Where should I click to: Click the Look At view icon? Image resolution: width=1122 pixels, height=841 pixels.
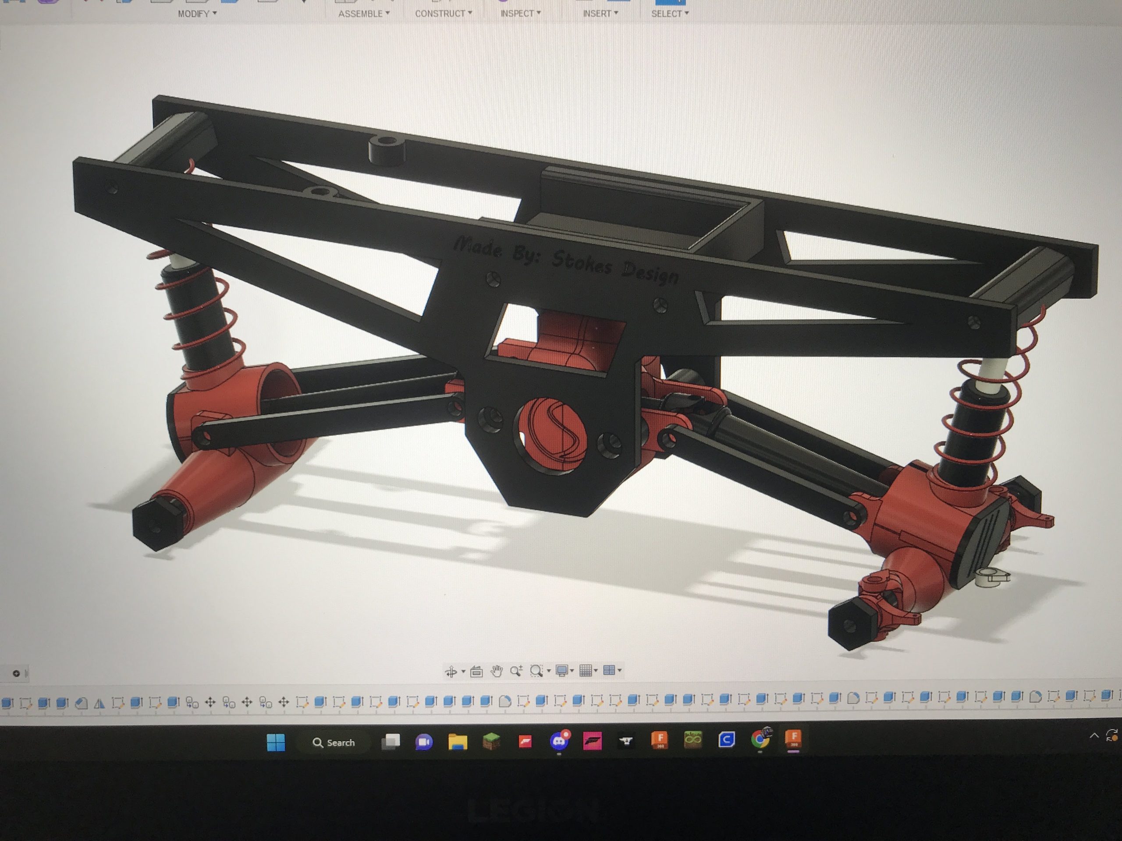point(476,671)
